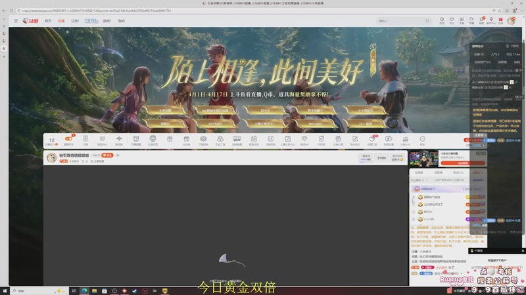Click the 王者荣耀 gold banner button
526x295 pixels.
[x=165, y=110]
